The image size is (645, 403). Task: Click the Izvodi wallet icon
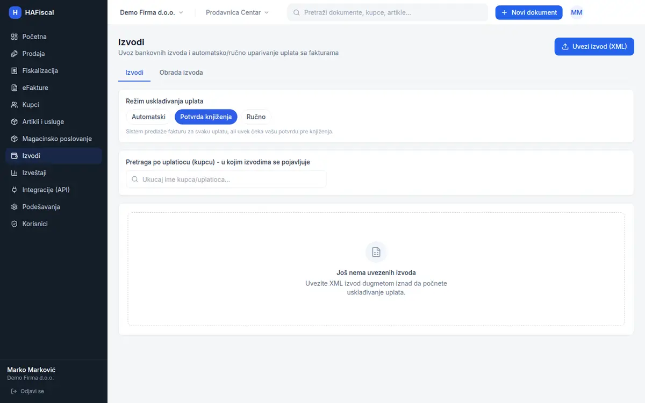click(15, 156)
